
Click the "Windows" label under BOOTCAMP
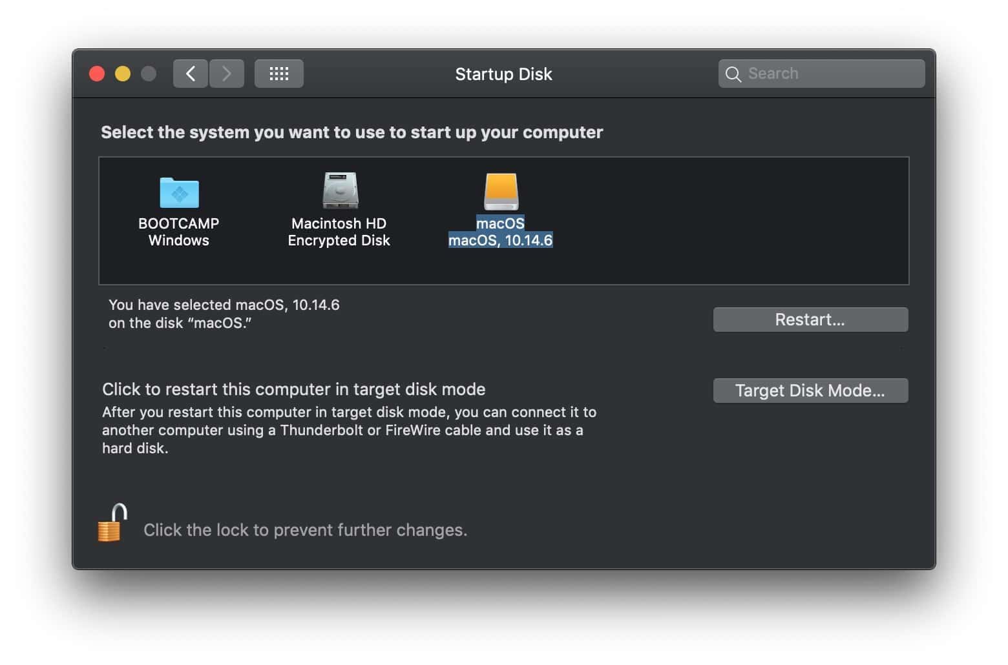pyautogui.click(x=179, y=240)
